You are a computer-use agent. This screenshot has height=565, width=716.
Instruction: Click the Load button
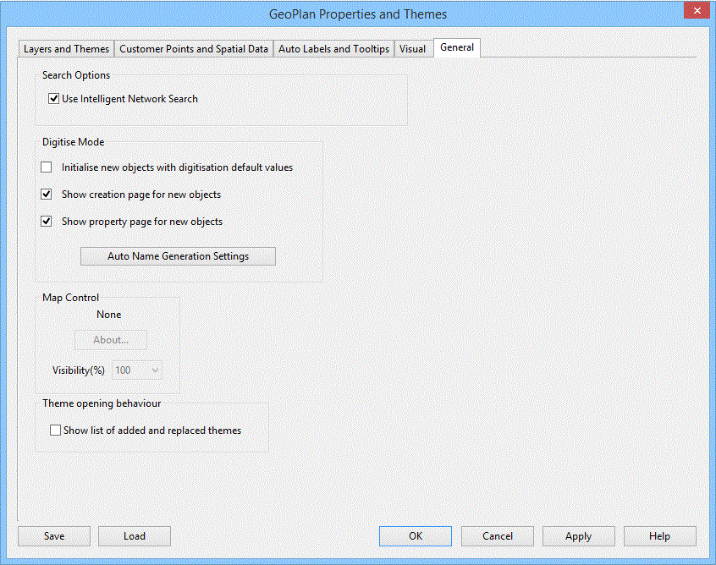click(x=135, y=536)
